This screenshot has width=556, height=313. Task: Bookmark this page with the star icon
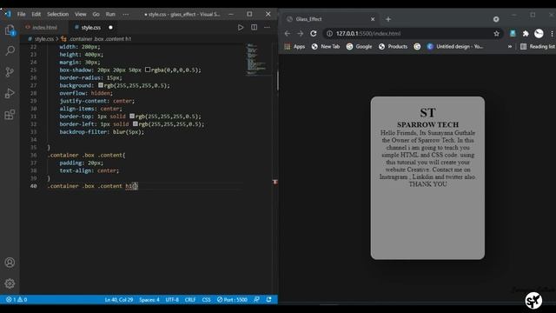496,33
